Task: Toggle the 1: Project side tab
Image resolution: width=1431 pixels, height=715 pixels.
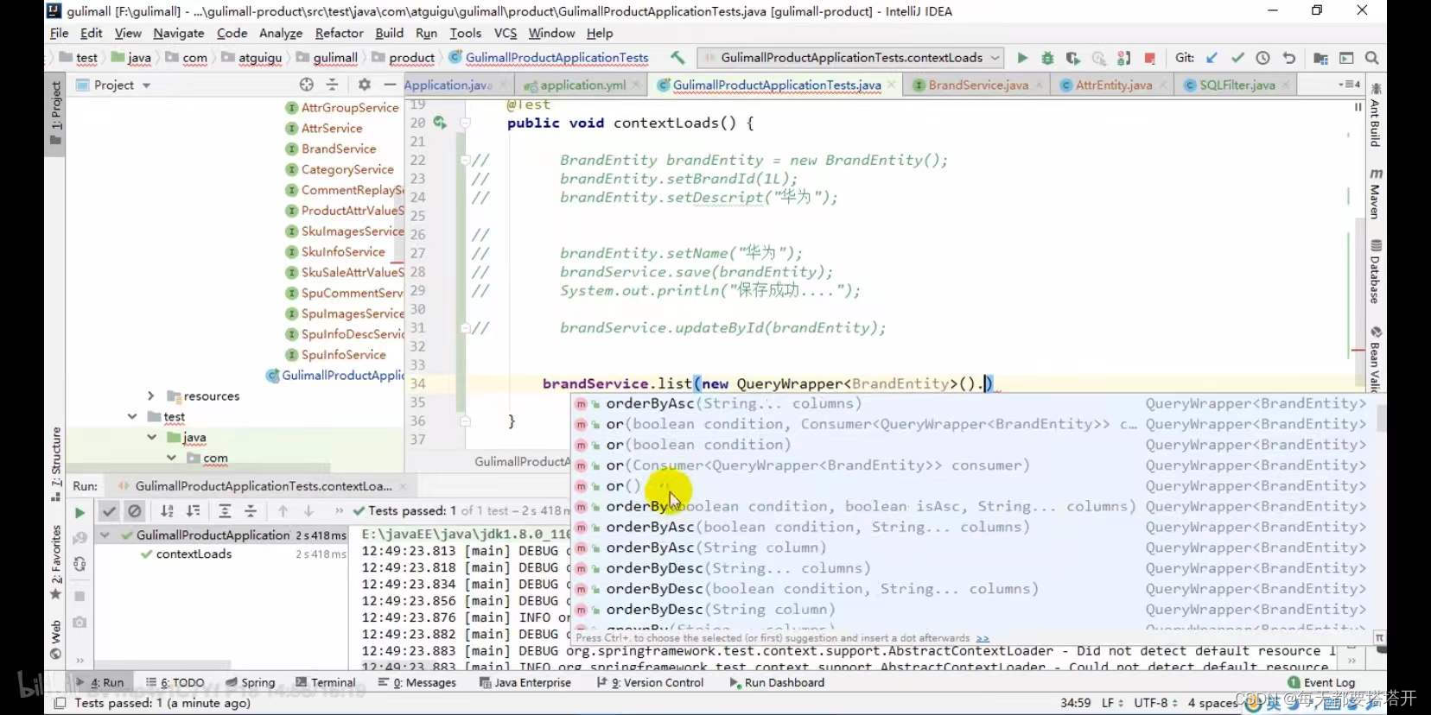Action: 55,114
